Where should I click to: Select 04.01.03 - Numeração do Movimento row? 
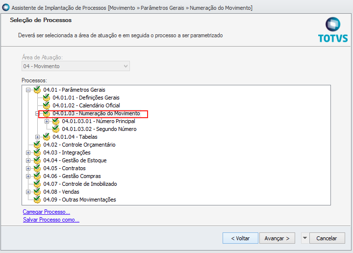click(97, 113)
